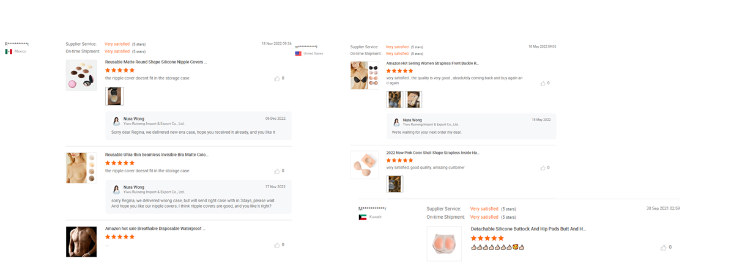The height and width of the screenshot is (275, 734).
Task: Open second review photo under strapless buckle review
Action: (413, 99)
